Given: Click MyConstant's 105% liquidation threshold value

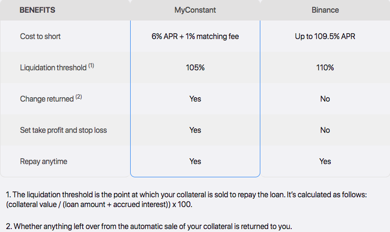Looking at the screenshot, I should pyautogui.click(x=195, y=67).
